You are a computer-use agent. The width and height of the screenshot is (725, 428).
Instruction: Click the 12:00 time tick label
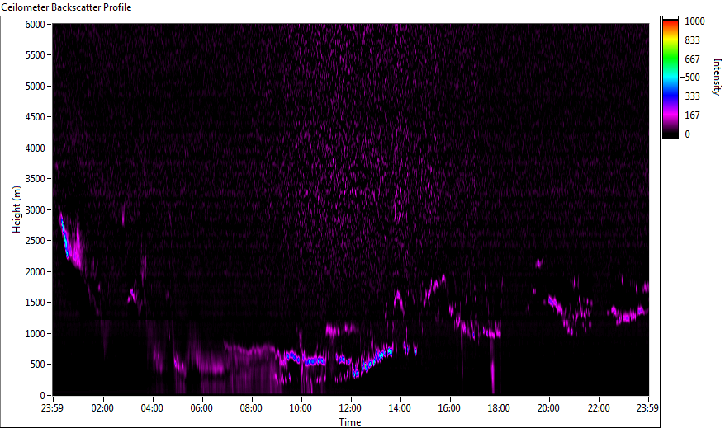click(350, 408)
